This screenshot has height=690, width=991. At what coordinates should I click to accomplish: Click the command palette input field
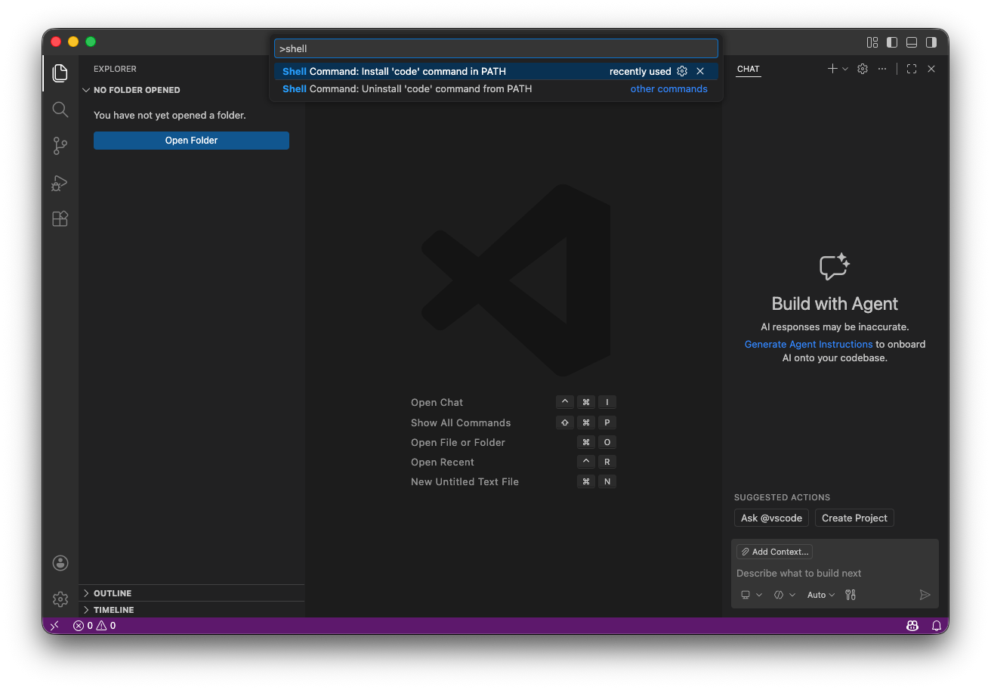click(495, 48)
